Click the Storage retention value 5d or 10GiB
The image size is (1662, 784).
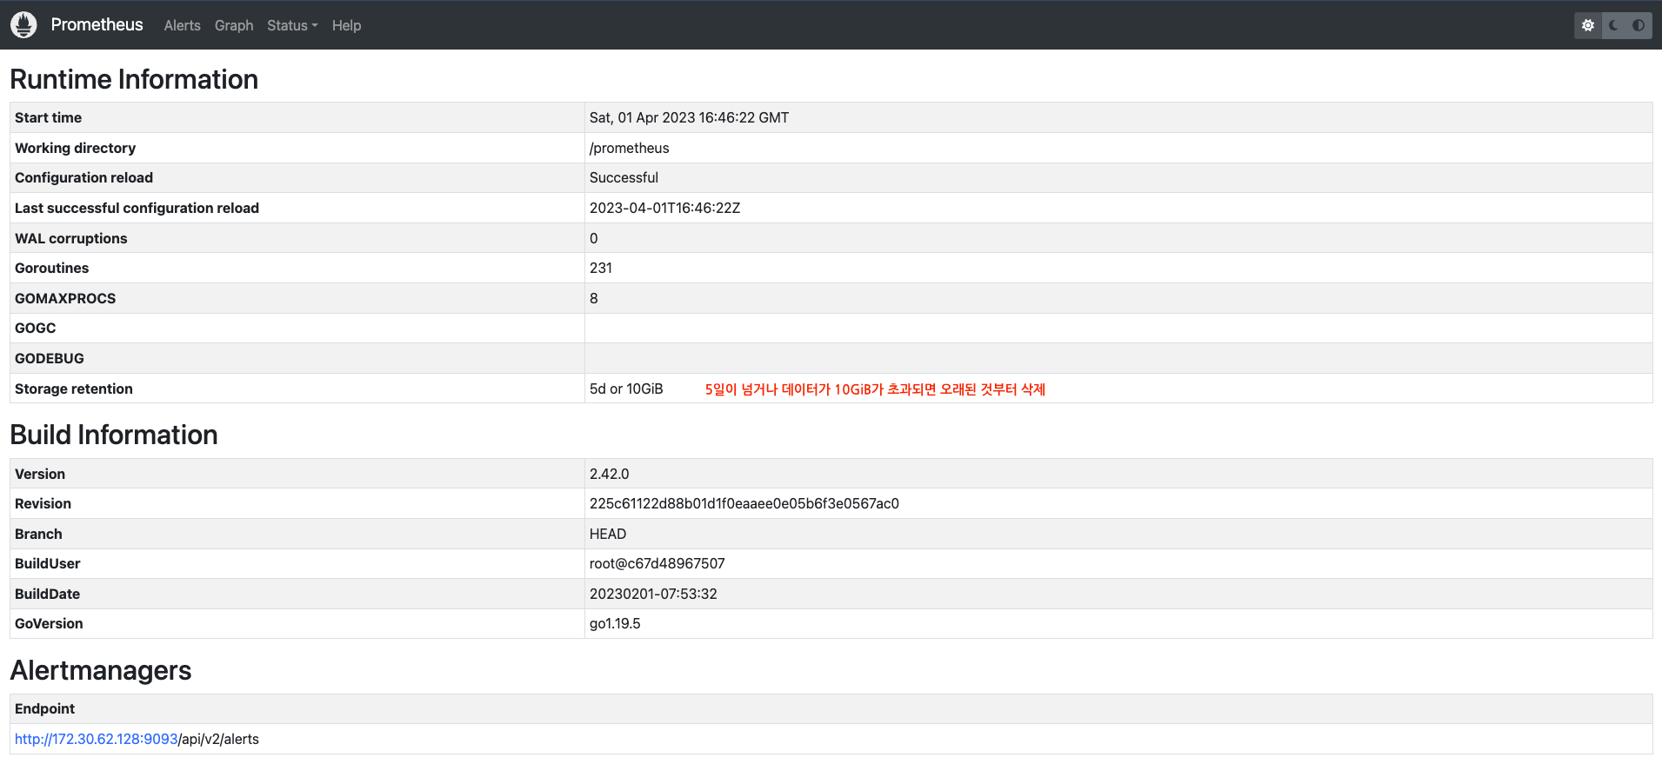pyautogui.click(x=626, y=389)
